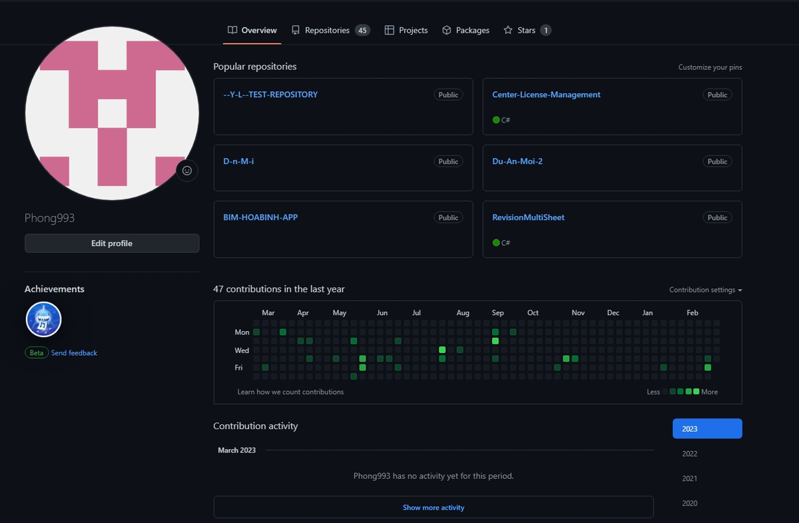
Task: Click the Achievements heading link
Action: pyautogui.click(x=55, y=289)
